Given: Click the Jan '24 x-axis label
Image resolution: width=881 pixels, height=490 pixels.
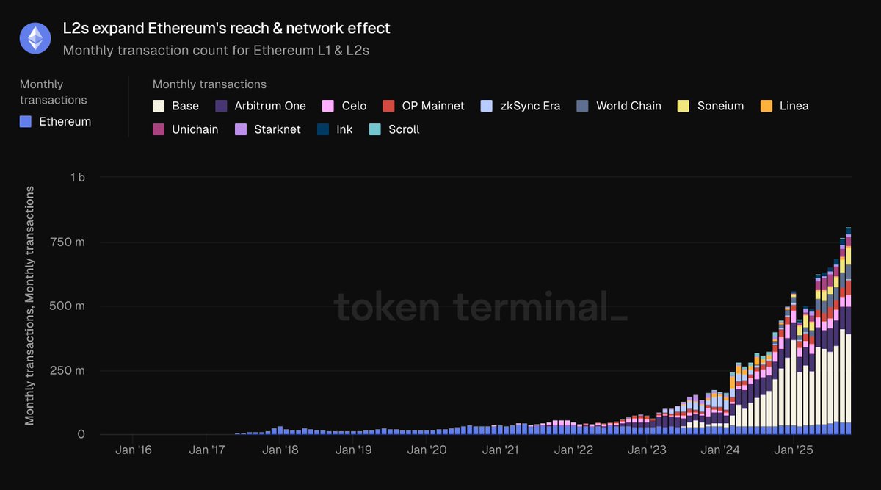Looking at the screenshot, I should point(722,450).
